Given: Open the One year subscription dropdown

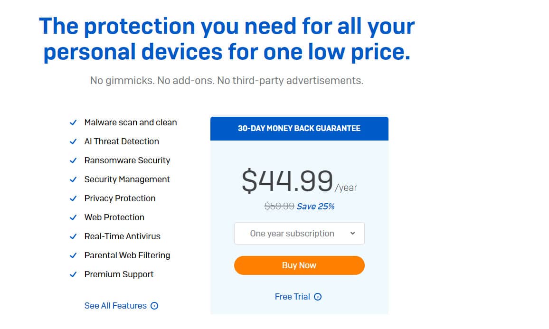Looking at the screenshot, I should pyautogui.click(x=299, y=234).
